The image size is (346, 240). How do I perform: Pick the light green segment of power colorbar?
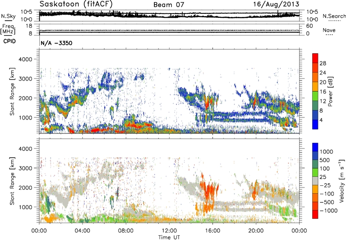315,96
